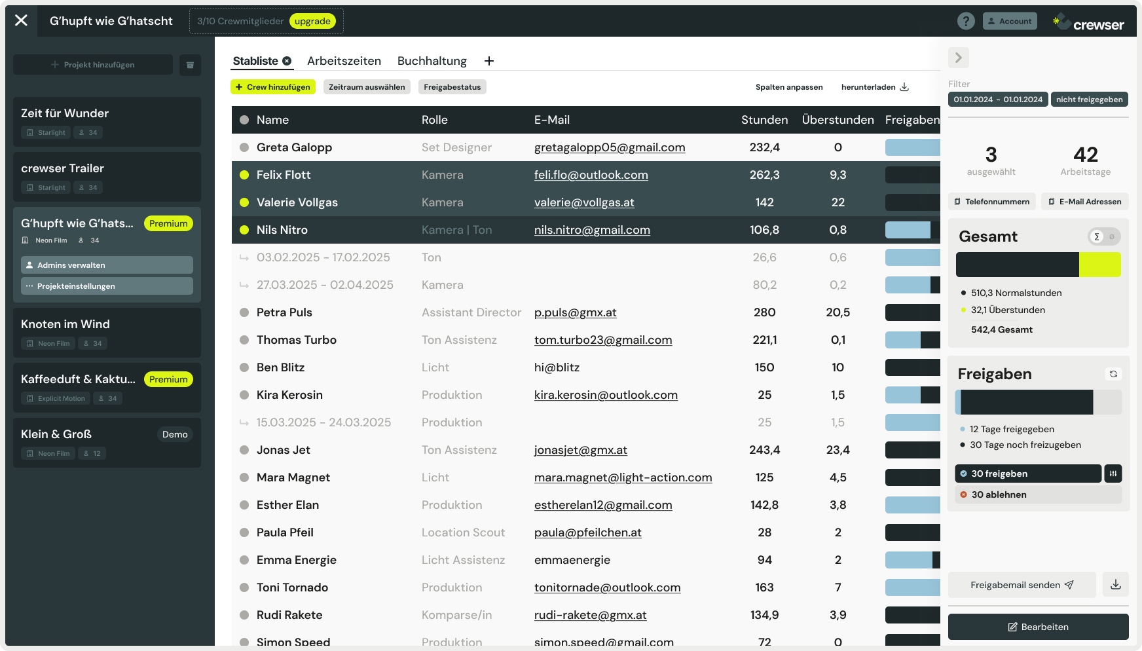Click the help question mark icon
The width and height of the screenshot is (1142, 651).
tap(966, 20)
